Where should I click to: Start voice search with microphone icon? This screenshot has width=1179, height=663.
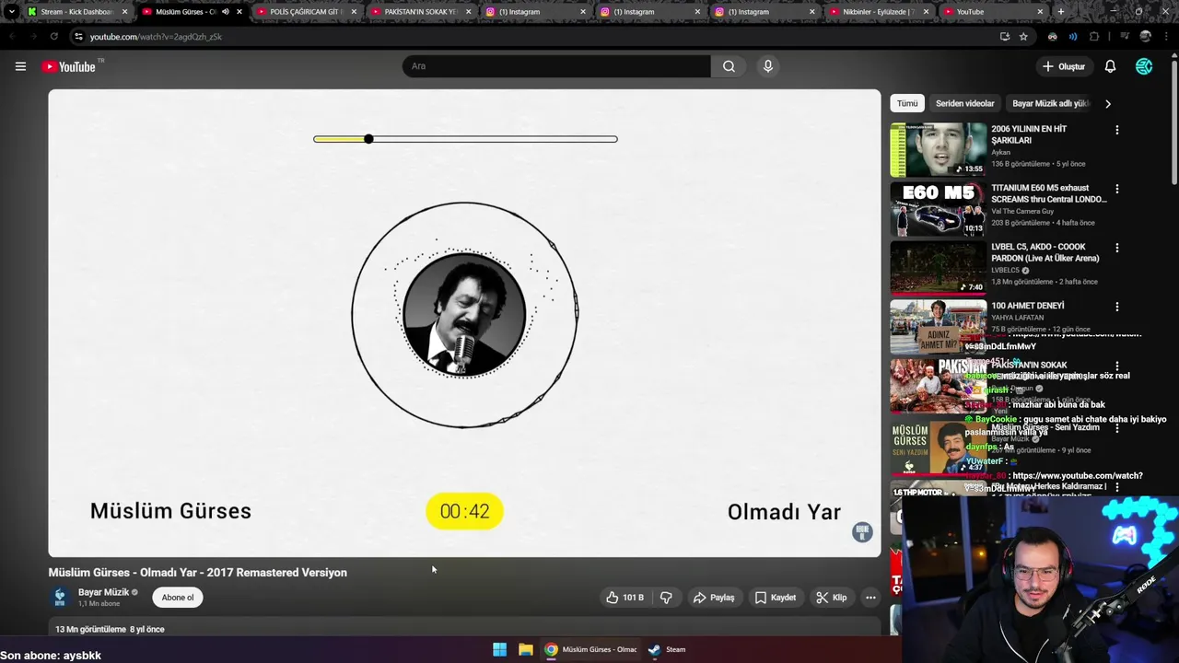click(768, 66)
